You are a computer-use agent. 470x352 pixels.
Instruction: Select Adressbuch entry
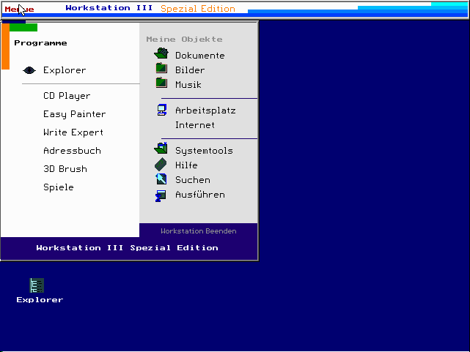click(x=72, y=151)
